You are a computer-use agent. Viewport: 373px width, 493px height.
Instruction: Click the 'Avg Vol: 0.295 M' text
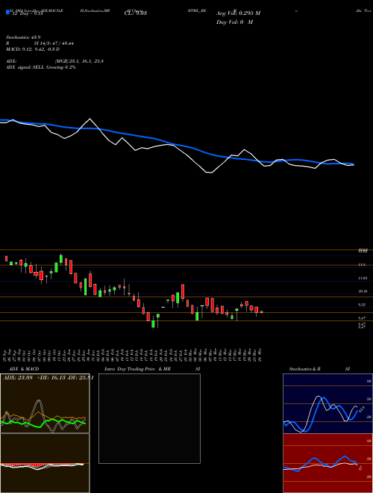tap(238, 13)
